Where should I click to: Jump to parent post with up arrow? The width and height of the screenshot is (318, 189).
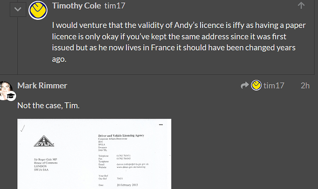click(301, 6)
